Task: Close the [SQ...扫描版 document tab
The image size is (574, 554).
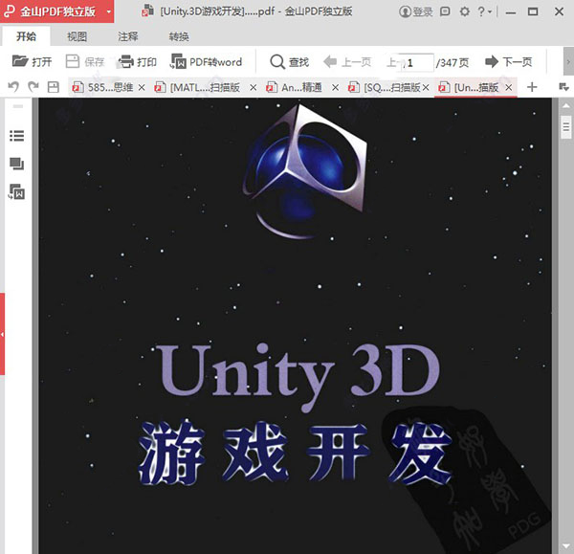Action: point(426,87)
